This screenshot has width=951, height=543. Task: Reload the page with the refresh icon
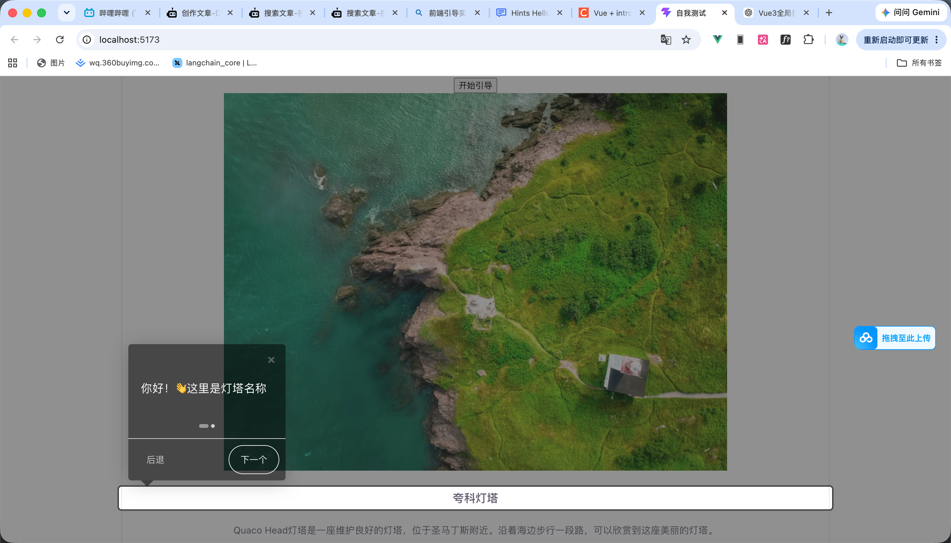click(x=60, y=40)
